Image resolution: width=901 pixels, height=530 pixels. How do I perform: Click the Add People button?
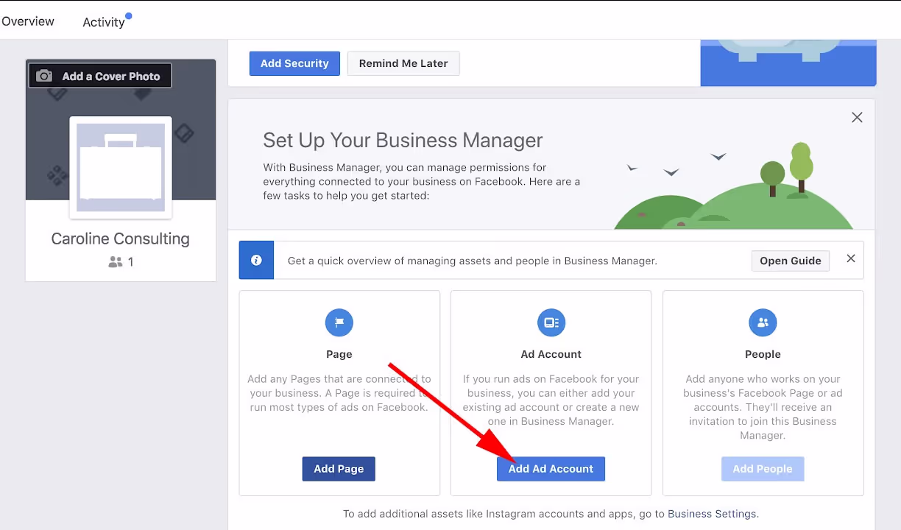tap(763, 469)
